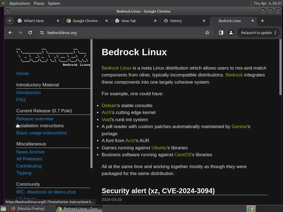Click the sidebar vertical scrollbar

click(x=91, y=104)
